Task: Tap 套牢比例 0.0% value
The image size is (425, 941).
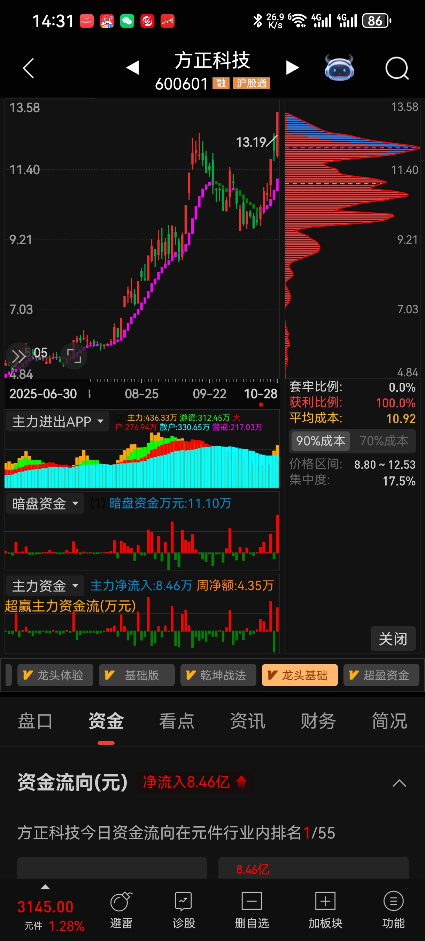Action: (x=402, y=387)
